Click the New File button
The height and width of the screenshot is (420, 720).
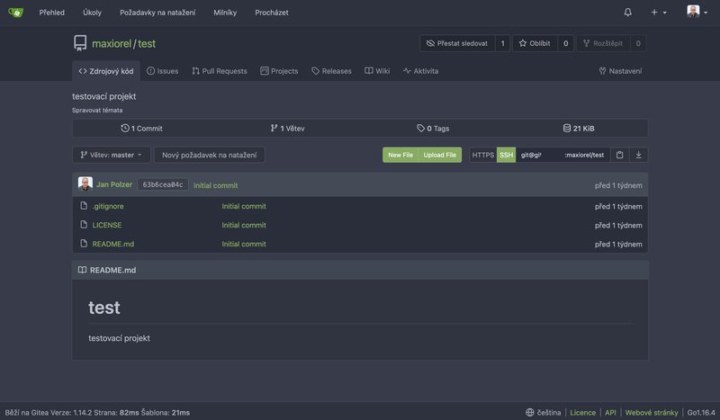tap(400, 155)
